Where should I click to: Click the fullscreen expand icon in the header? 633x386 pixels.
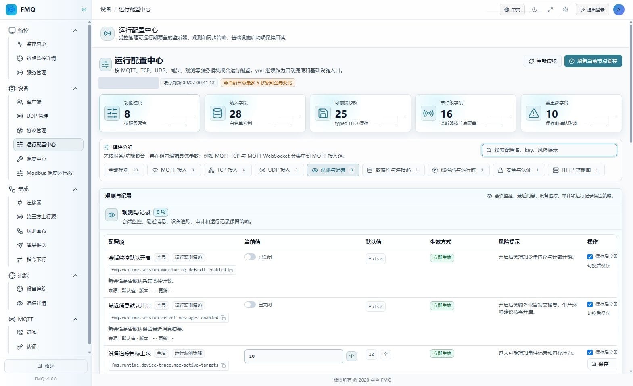coord(550,10)
